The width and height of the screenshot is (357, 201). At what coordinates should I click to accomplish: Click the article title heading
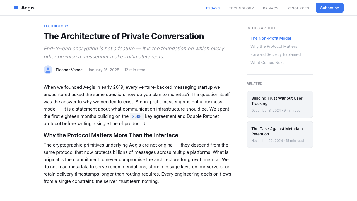point(124,36)
